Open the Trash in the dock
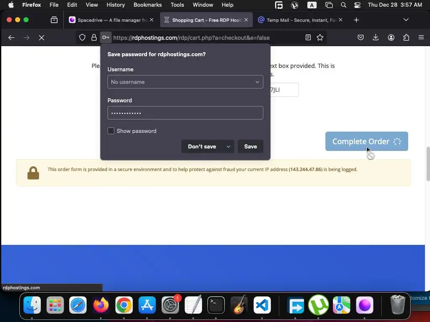This screenshot has height=322, width=430. [x=398, y=304]
